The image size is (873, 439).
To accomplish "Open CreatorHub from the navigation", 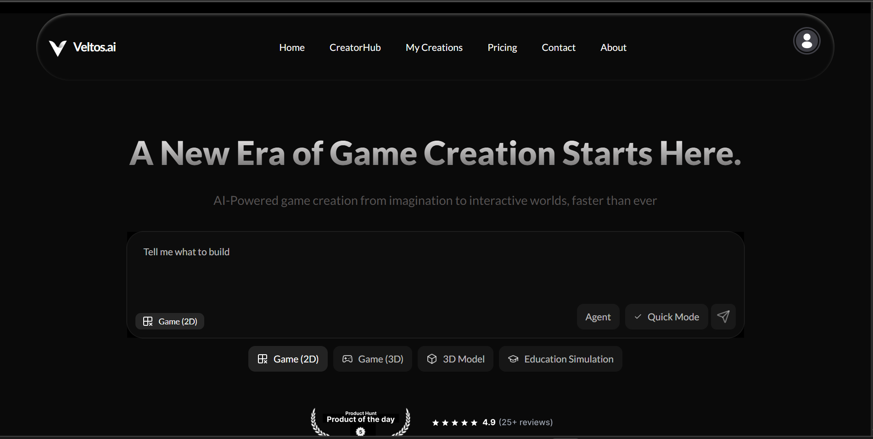I will (x=355, y=47).
